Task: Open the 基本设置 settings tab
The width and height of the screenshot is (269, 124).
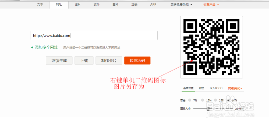Action: point(188,88)
